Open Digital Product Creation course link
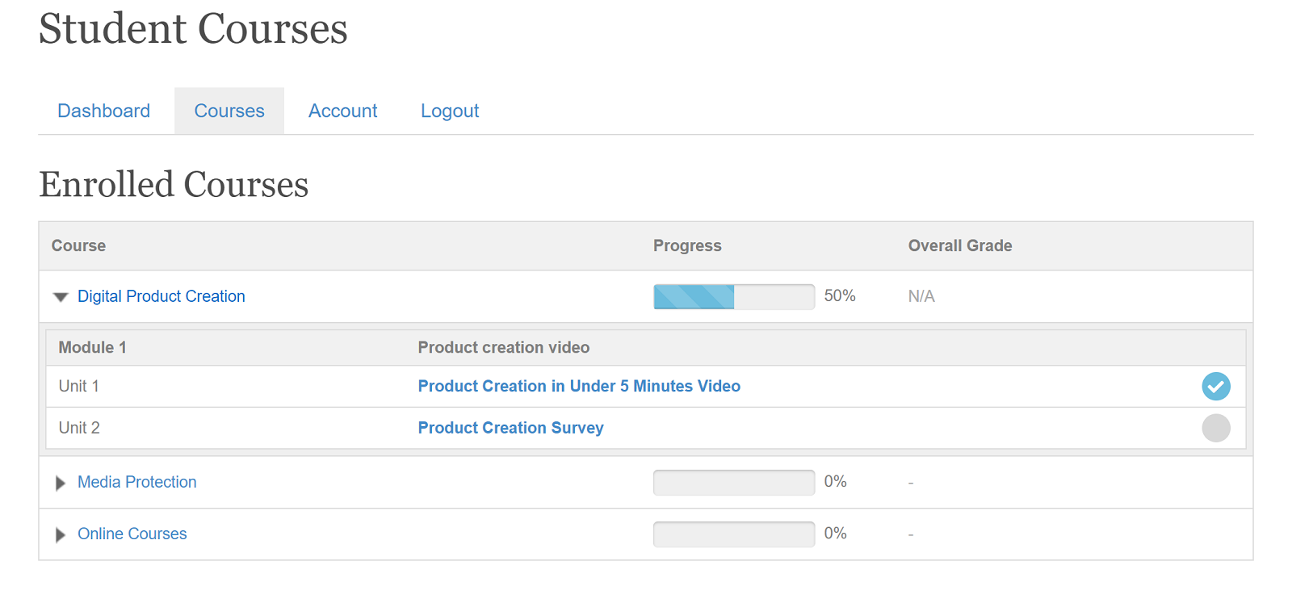 [x=161, y=296]
